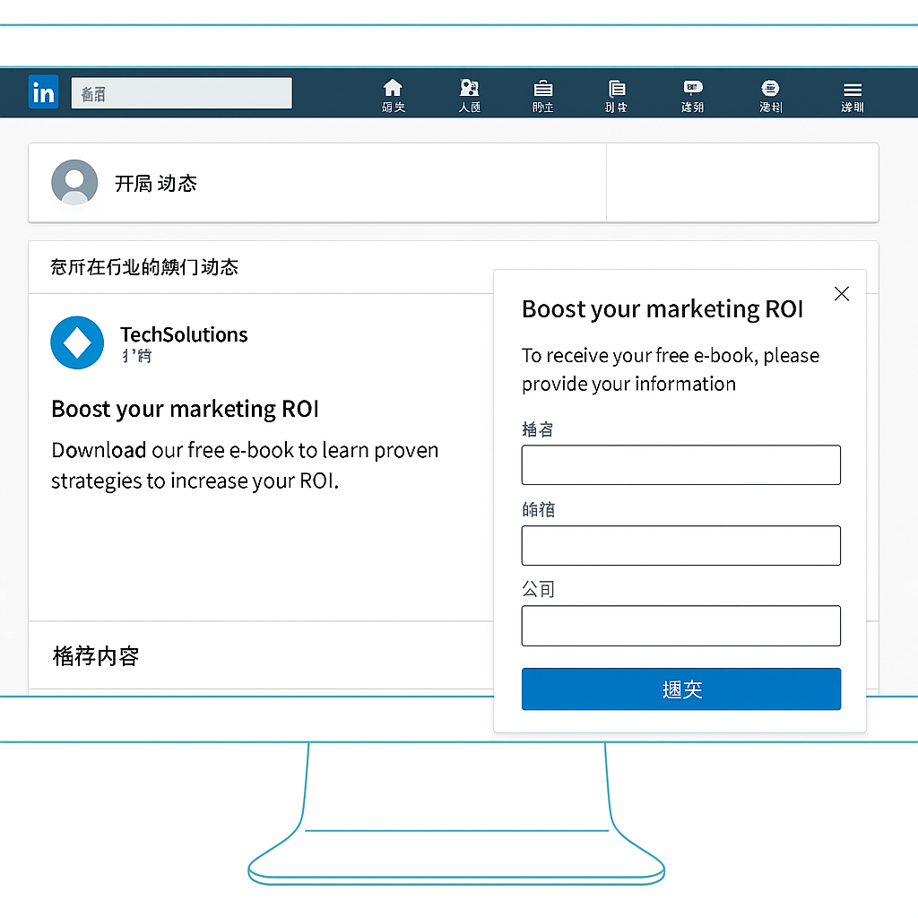918x918 pixels.
Task: Open the messaging speech bubble icon
Action: pos(692,88)
